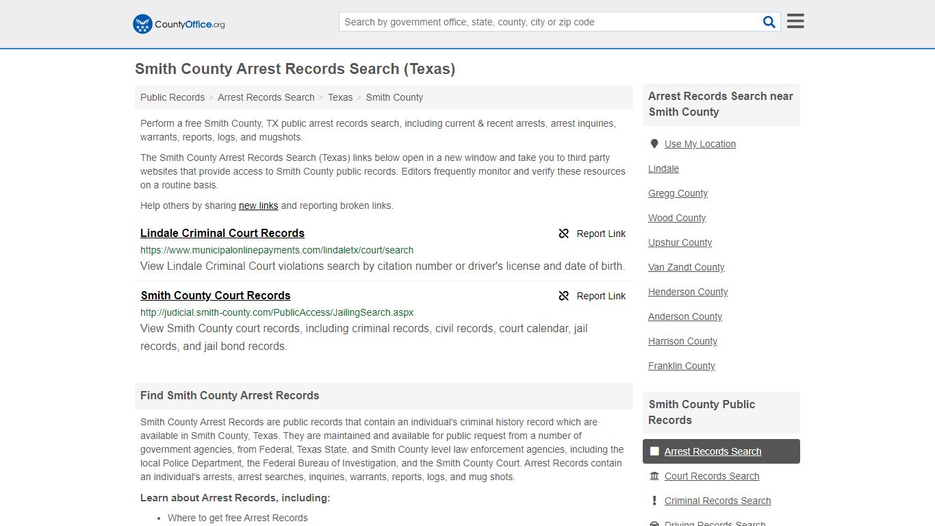Image resolution: width=935 pixels, height=526 pixels.
Task: Click the location pin icon near Use My Location
Action: (654, 144)
